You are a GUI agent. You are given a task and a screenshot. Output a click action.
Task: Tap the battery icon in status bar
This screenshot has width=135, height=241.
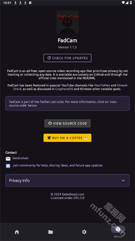131,3
